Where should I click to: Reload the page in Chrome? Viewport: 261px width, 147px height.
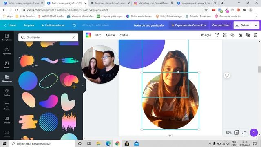(16, 10)
